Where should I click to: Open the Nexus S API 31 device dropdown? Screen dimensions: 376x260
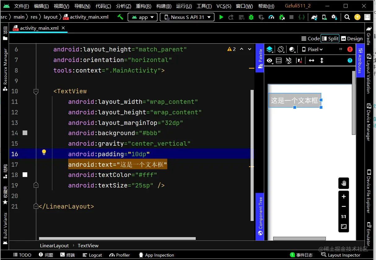pos(187,17)
